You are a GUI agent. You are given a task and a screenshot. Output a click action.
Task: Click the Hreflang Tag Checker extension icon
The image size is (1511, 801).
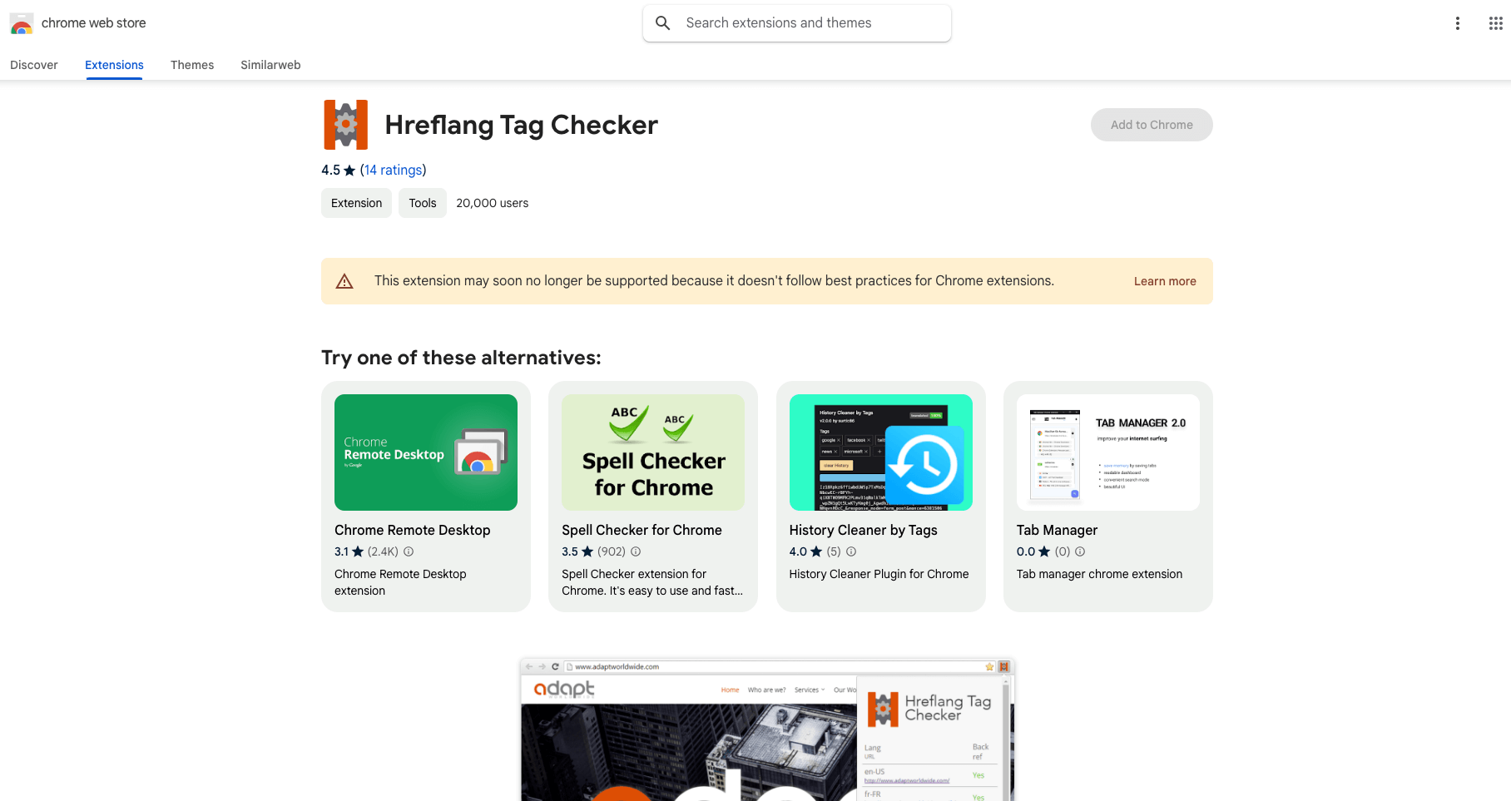345,125
